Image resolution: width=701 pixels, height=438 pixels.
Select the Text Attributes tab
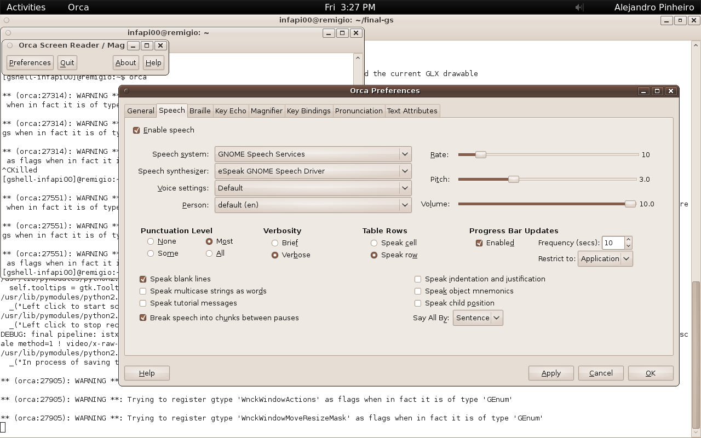pyautogui.click(x=412, y=111)
